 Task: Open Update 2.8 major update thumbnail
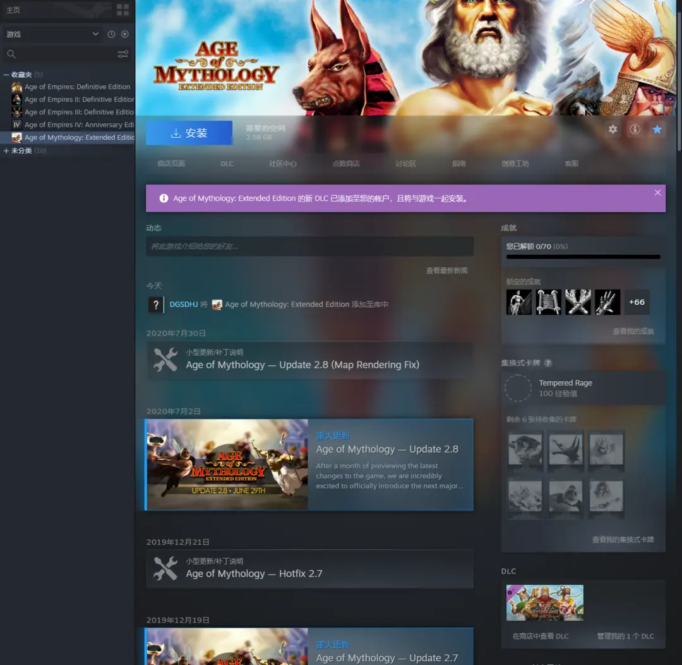[x=227, y=465]
